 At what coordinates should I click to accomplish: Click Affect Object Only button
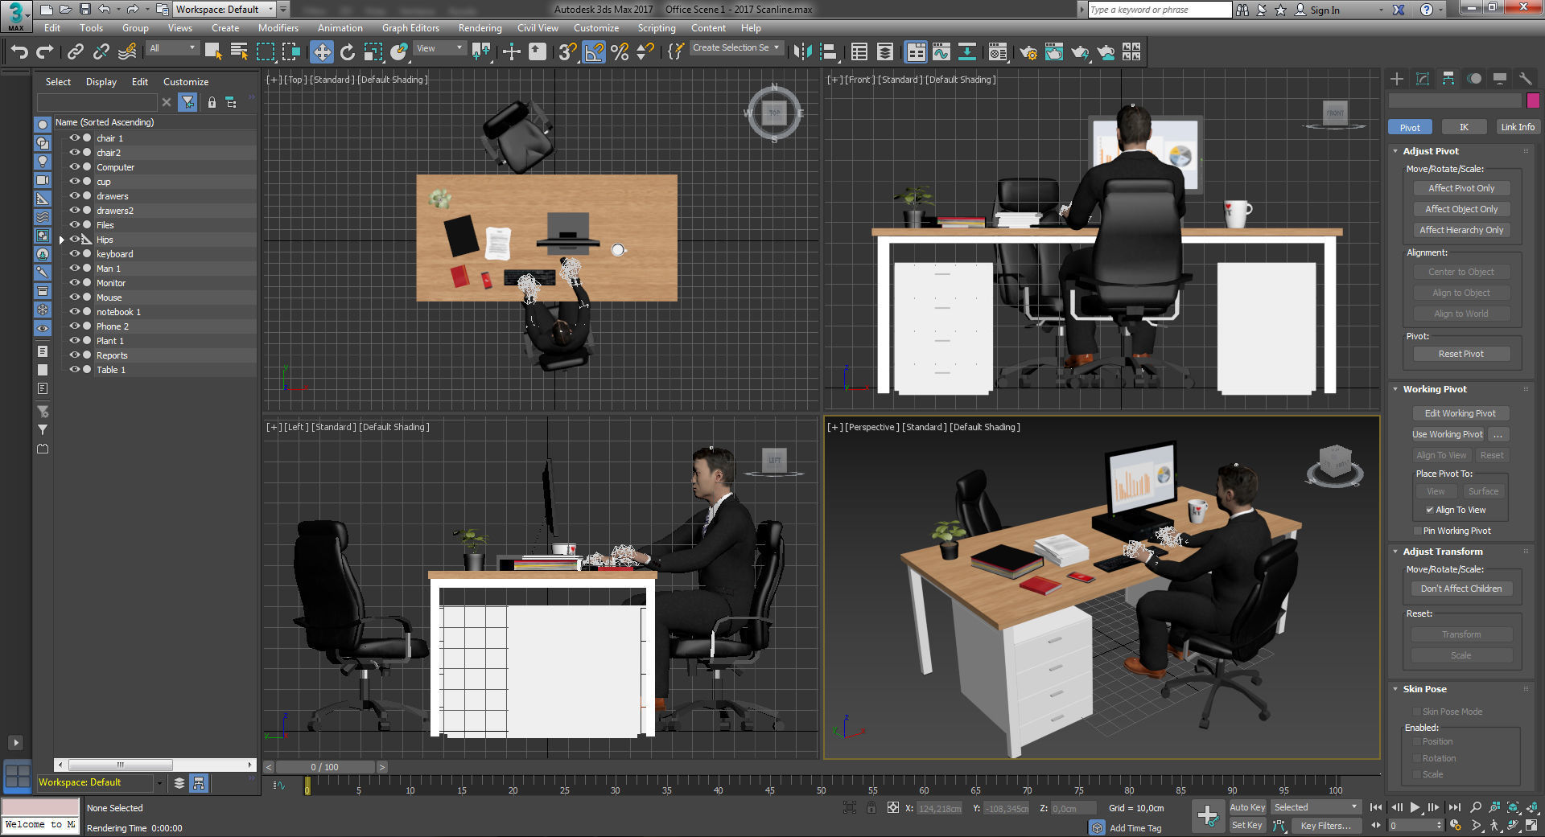pos(1461,209)
